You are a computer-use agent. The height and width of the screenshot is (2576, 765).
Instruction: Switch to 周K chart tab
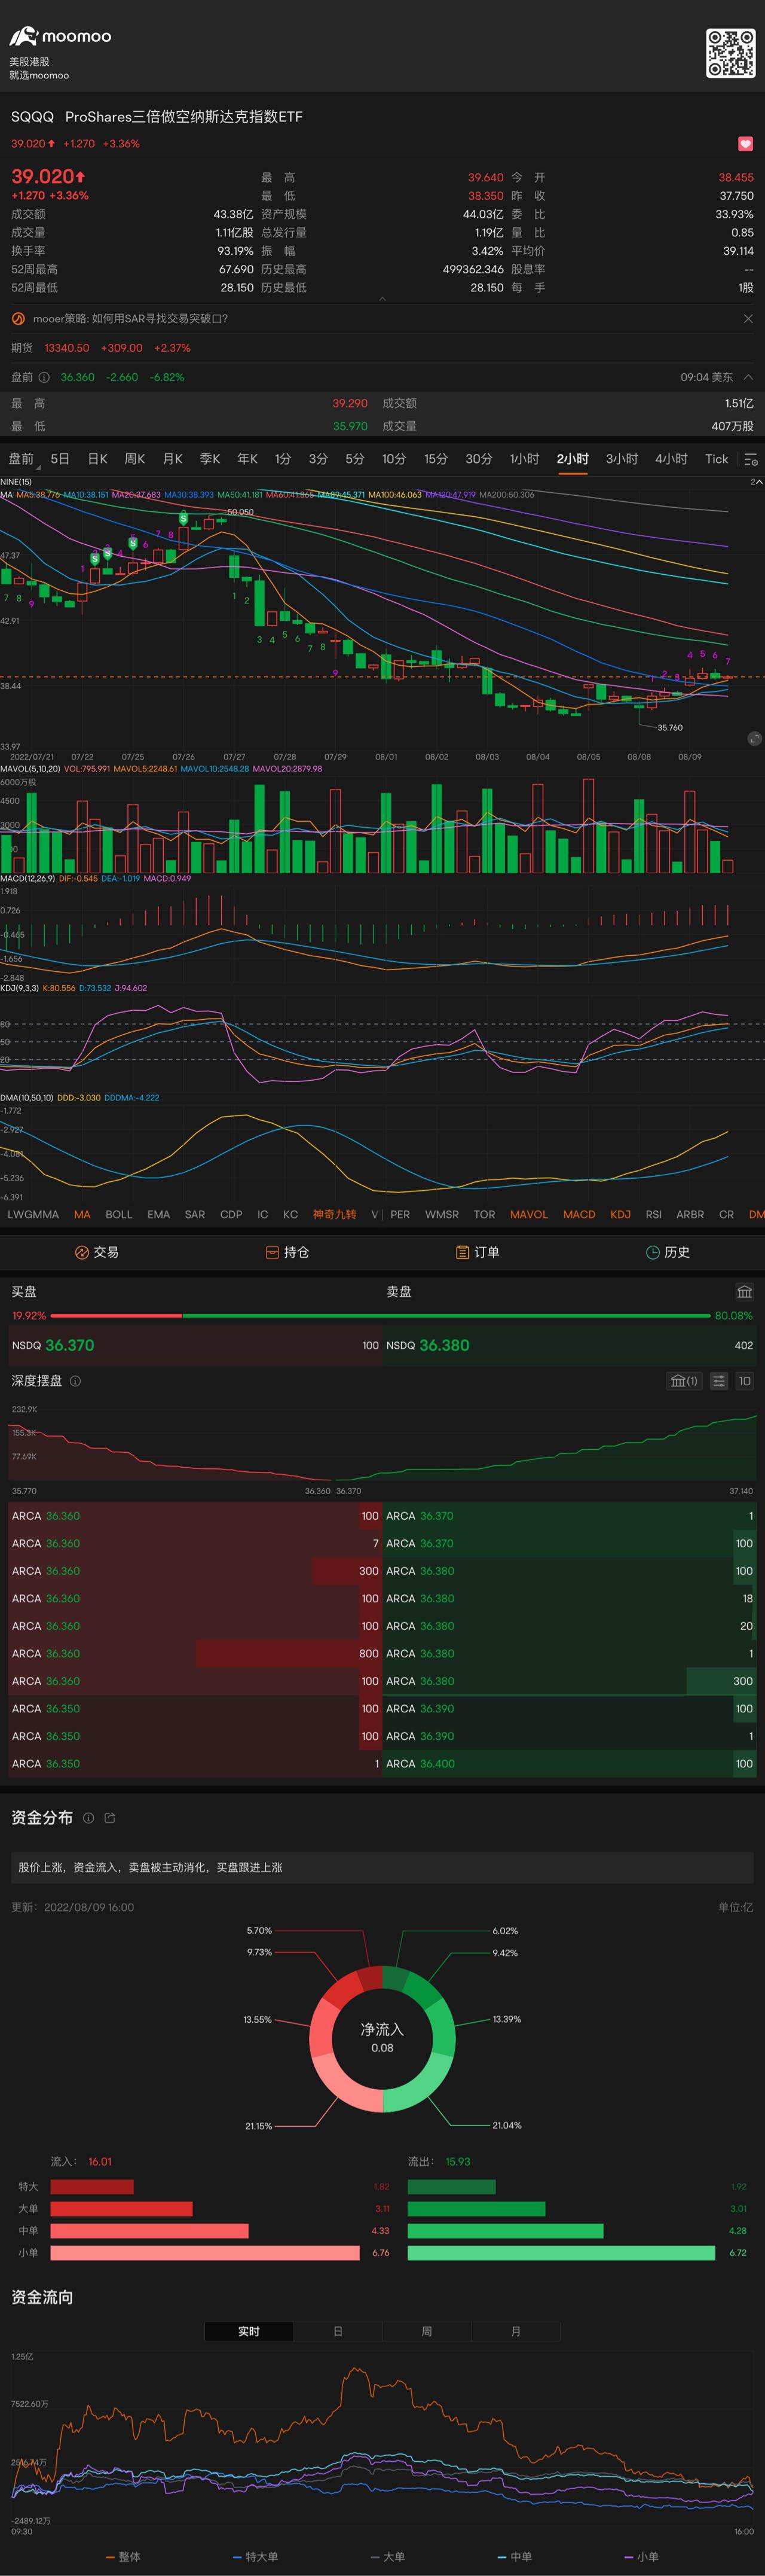point(135,459)
